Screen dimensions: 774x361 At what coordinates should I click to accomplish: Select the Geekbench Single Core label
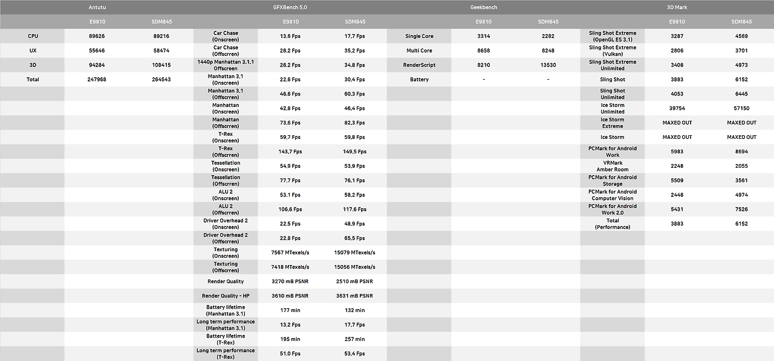(x=419, y=36)
